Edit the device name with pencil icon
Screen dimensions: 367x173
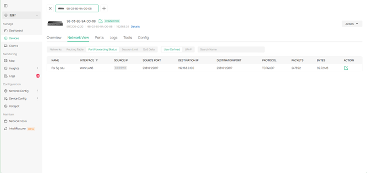100,21
